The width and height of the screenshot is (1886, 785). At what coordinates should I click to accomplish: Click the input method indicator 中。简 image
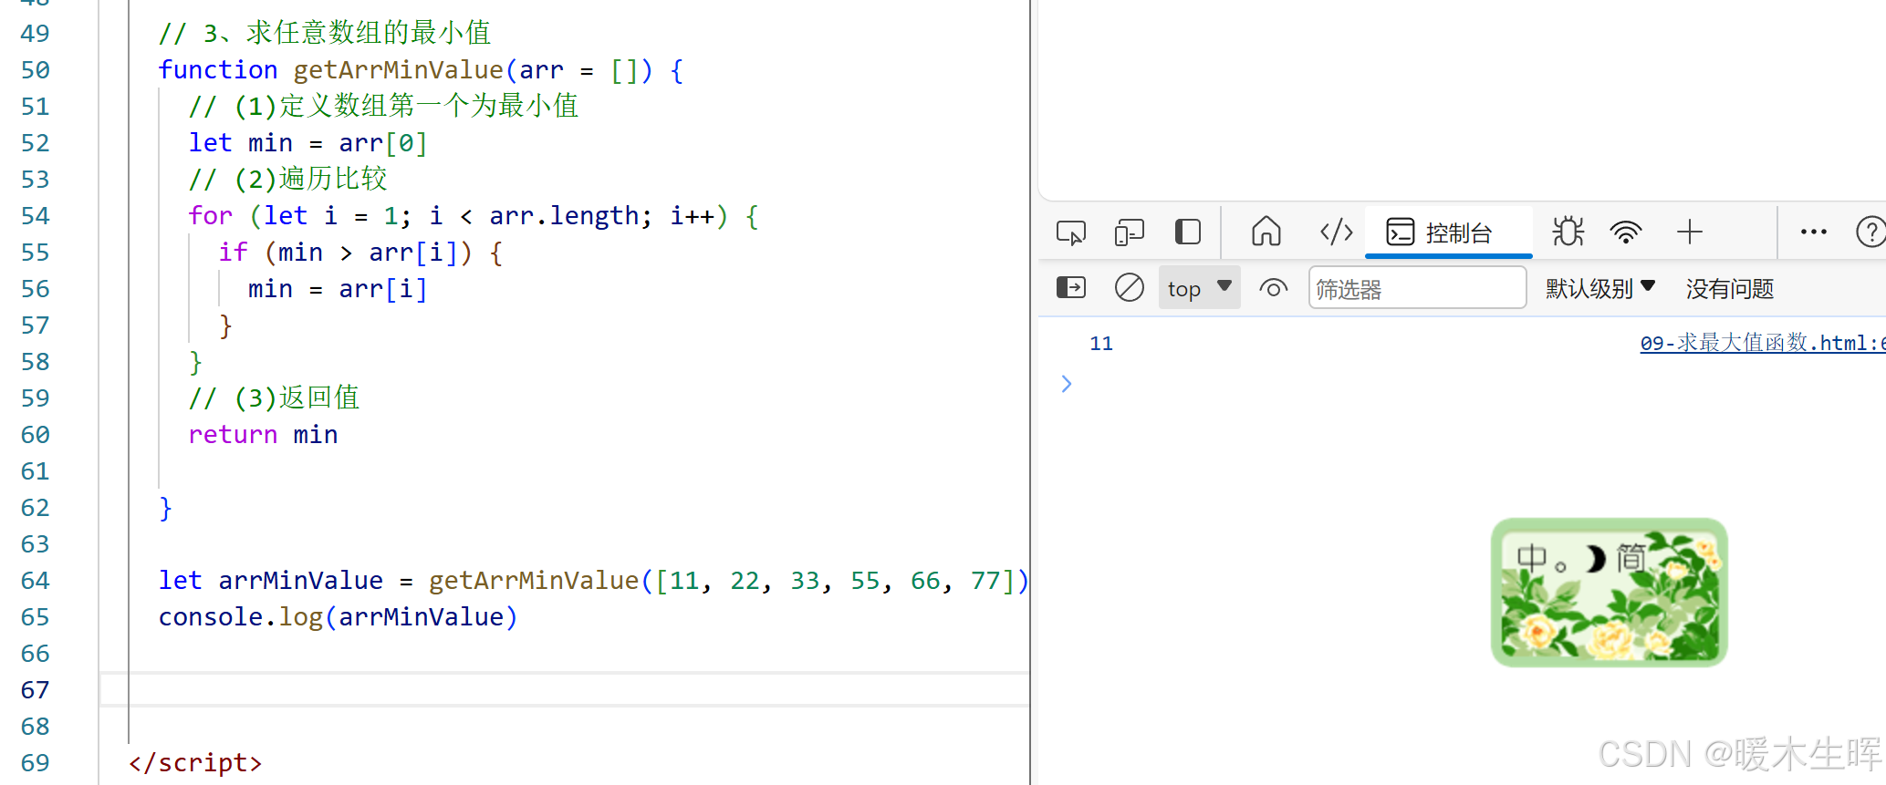[1609, 593]
